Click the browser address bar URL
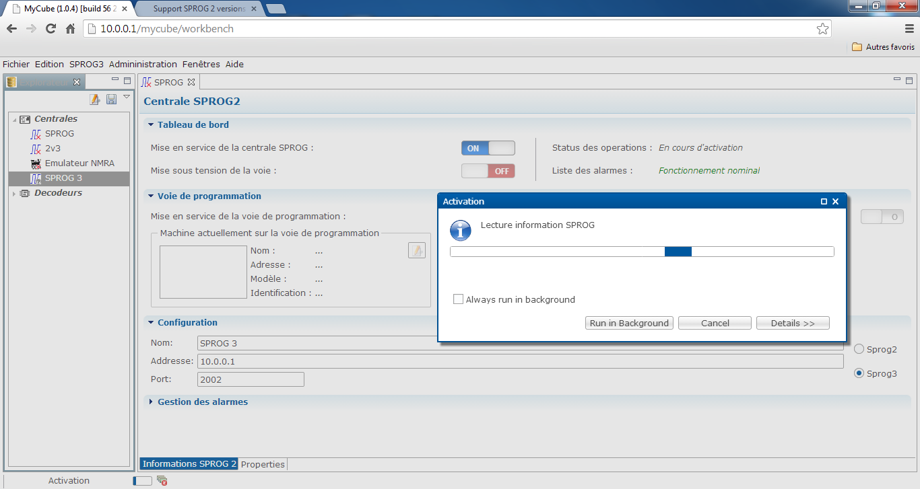 click(167, 29)
